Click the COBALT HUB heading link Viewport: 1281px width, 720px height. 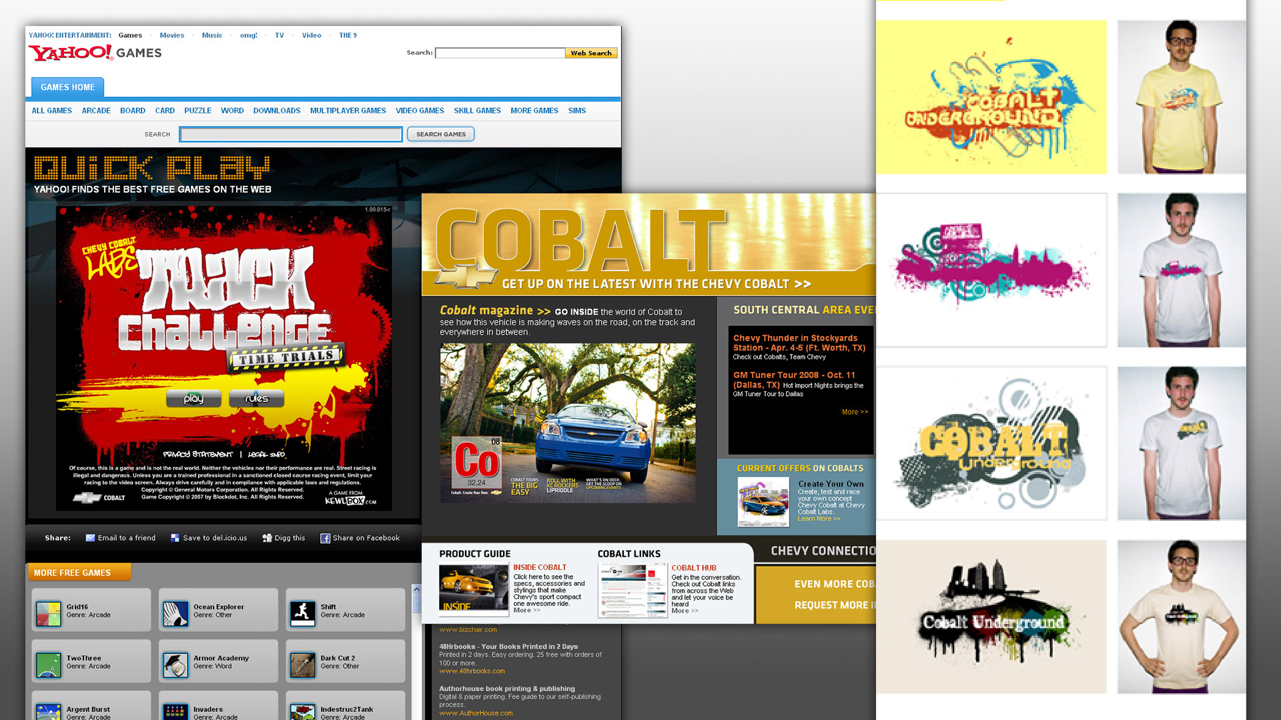pyautogui.click(x=694, y=568)
